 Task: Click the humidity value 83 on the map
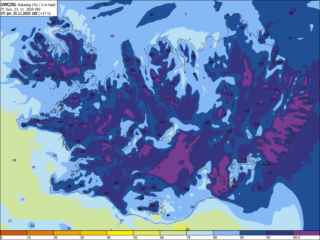69,228
